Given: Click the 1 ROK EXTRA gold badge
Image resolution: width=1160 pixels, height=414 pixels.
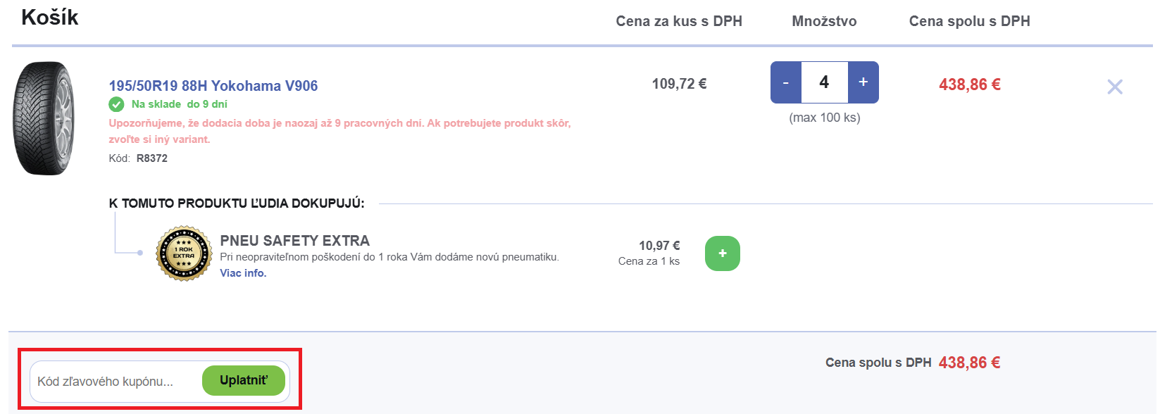Looking at the screenshot, I should click(184, 253).
